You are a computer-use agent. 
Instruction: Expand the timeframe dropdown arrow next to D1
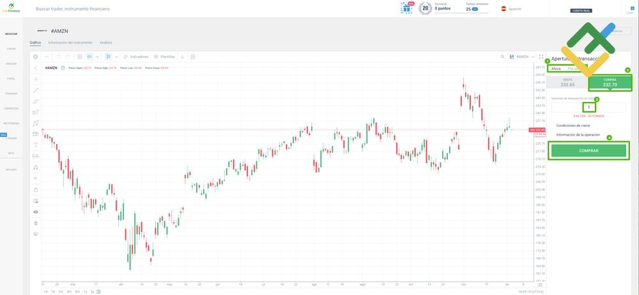pos(97,57)
